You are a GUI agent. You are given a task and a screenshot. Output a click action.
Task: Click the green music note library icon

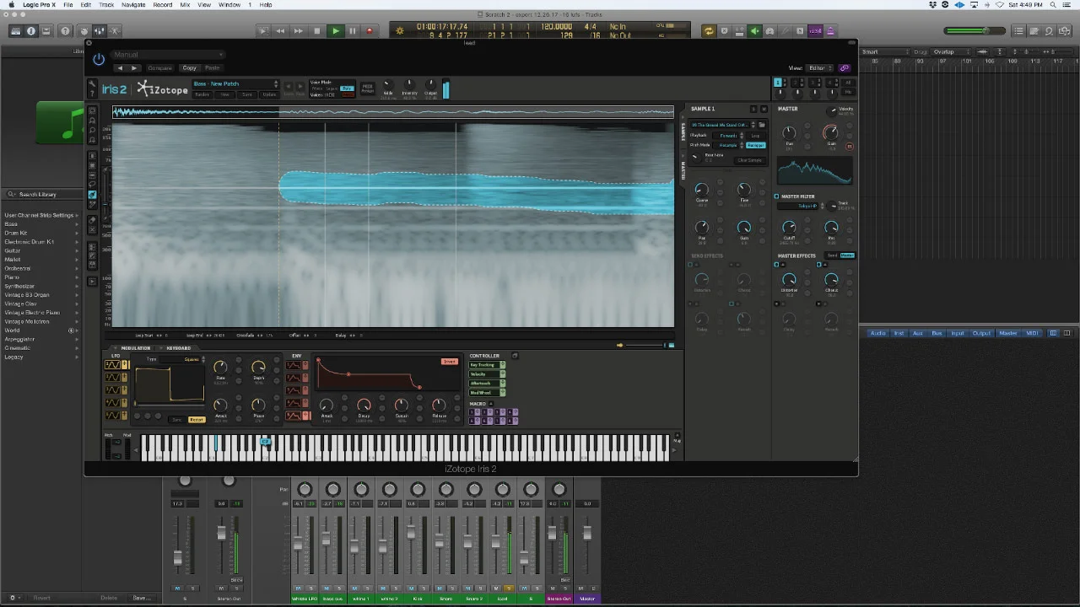(61, 123)
